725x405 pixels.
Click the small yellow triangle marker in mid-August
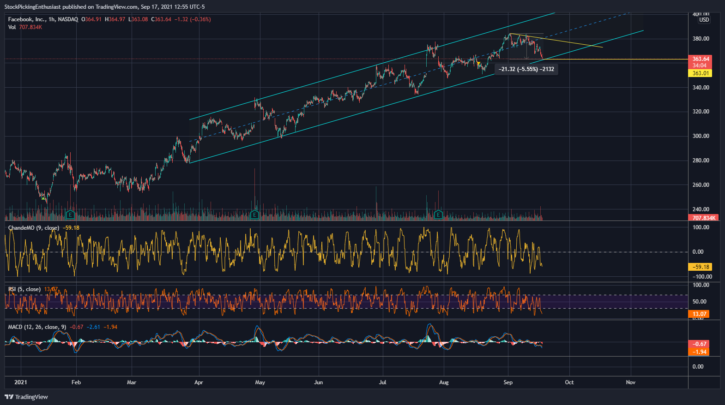(478, 64)
